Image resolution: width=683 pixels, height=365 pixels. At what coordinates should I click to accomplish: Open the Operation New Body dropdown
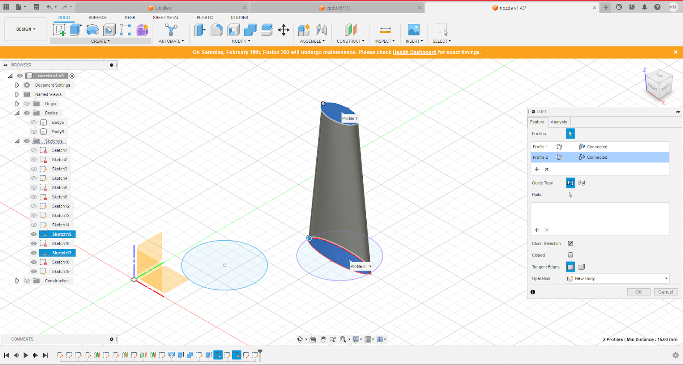coord(618,278)
